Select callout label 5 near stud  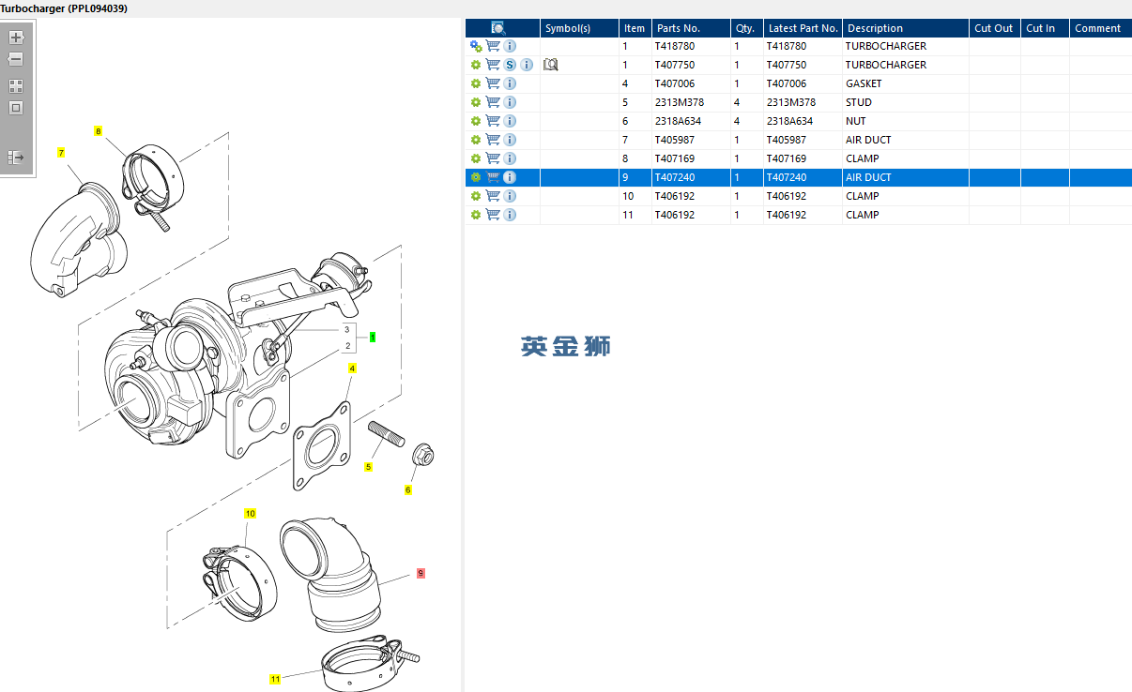coord(369,467)
